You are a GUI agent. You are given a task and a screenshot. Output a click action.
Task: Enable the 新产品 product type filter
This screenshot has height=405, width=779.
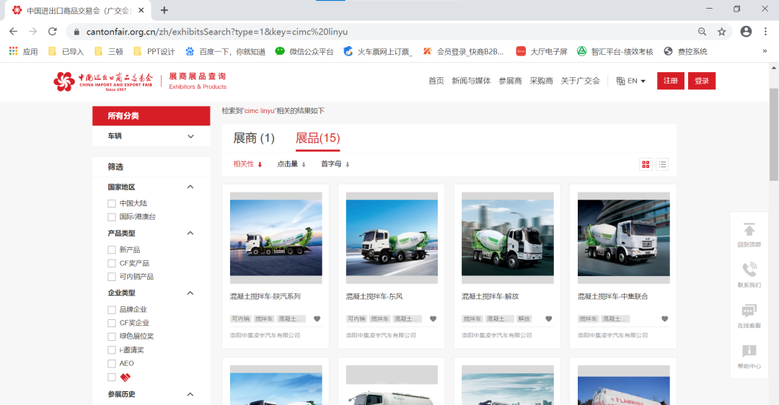112,250
